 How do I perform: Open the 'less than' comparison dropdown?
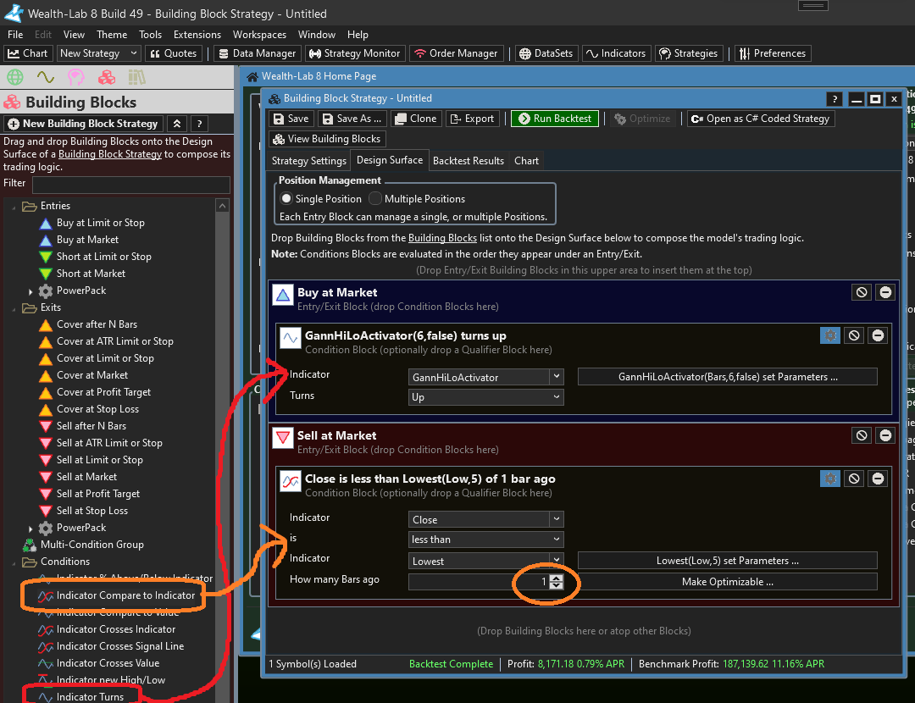pyautogui.click(x=485, y=540)
